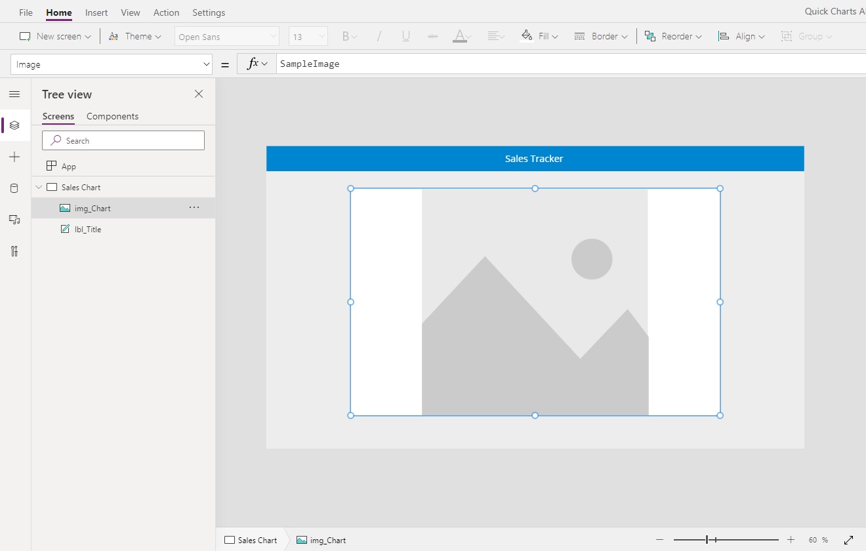The image size is (866, 551).
Task: Click the zoom in plus icon
Action: pyautogui.click(x=791, y=540)
